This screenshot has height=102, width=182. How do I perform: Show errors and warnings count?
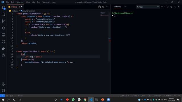coord(10,96)
